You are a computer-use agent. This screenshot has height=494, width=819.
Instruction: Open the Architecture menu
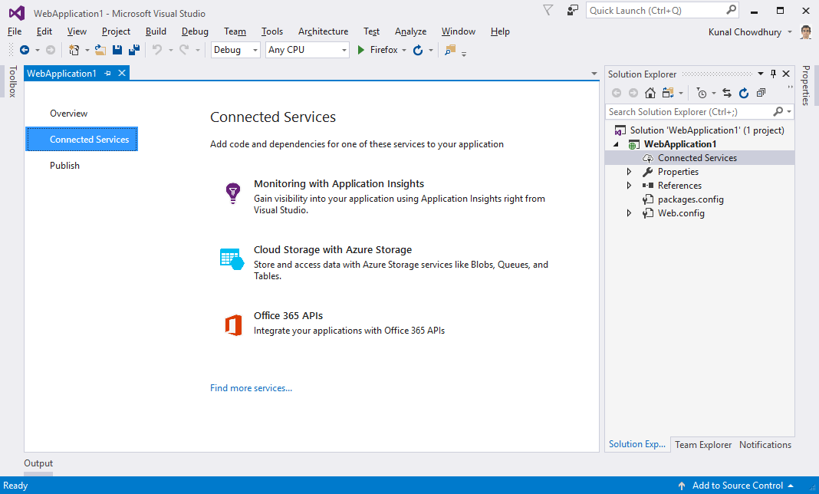point(324,31)
